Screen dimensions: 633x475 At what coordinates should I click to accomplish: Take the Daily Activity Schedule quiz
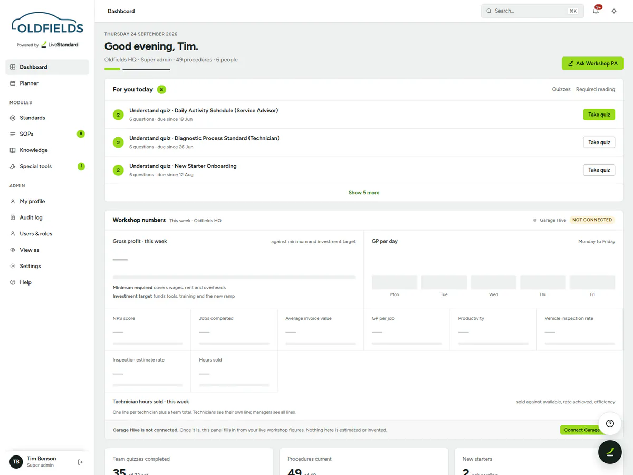[x=599, y=115]
